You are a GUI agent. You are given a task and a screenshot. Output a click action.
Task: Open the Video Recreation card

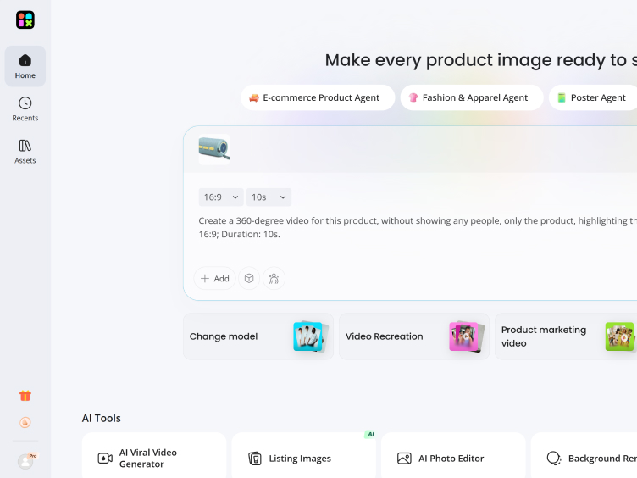[414, 336]
